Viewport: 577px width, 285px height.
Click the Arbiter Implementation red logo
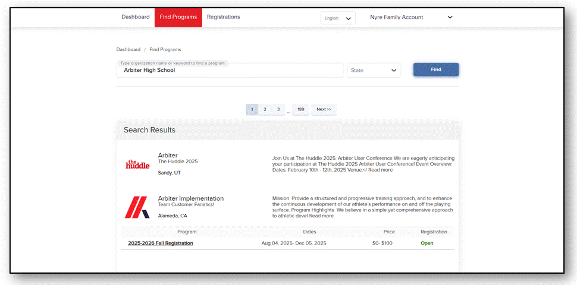137,207
